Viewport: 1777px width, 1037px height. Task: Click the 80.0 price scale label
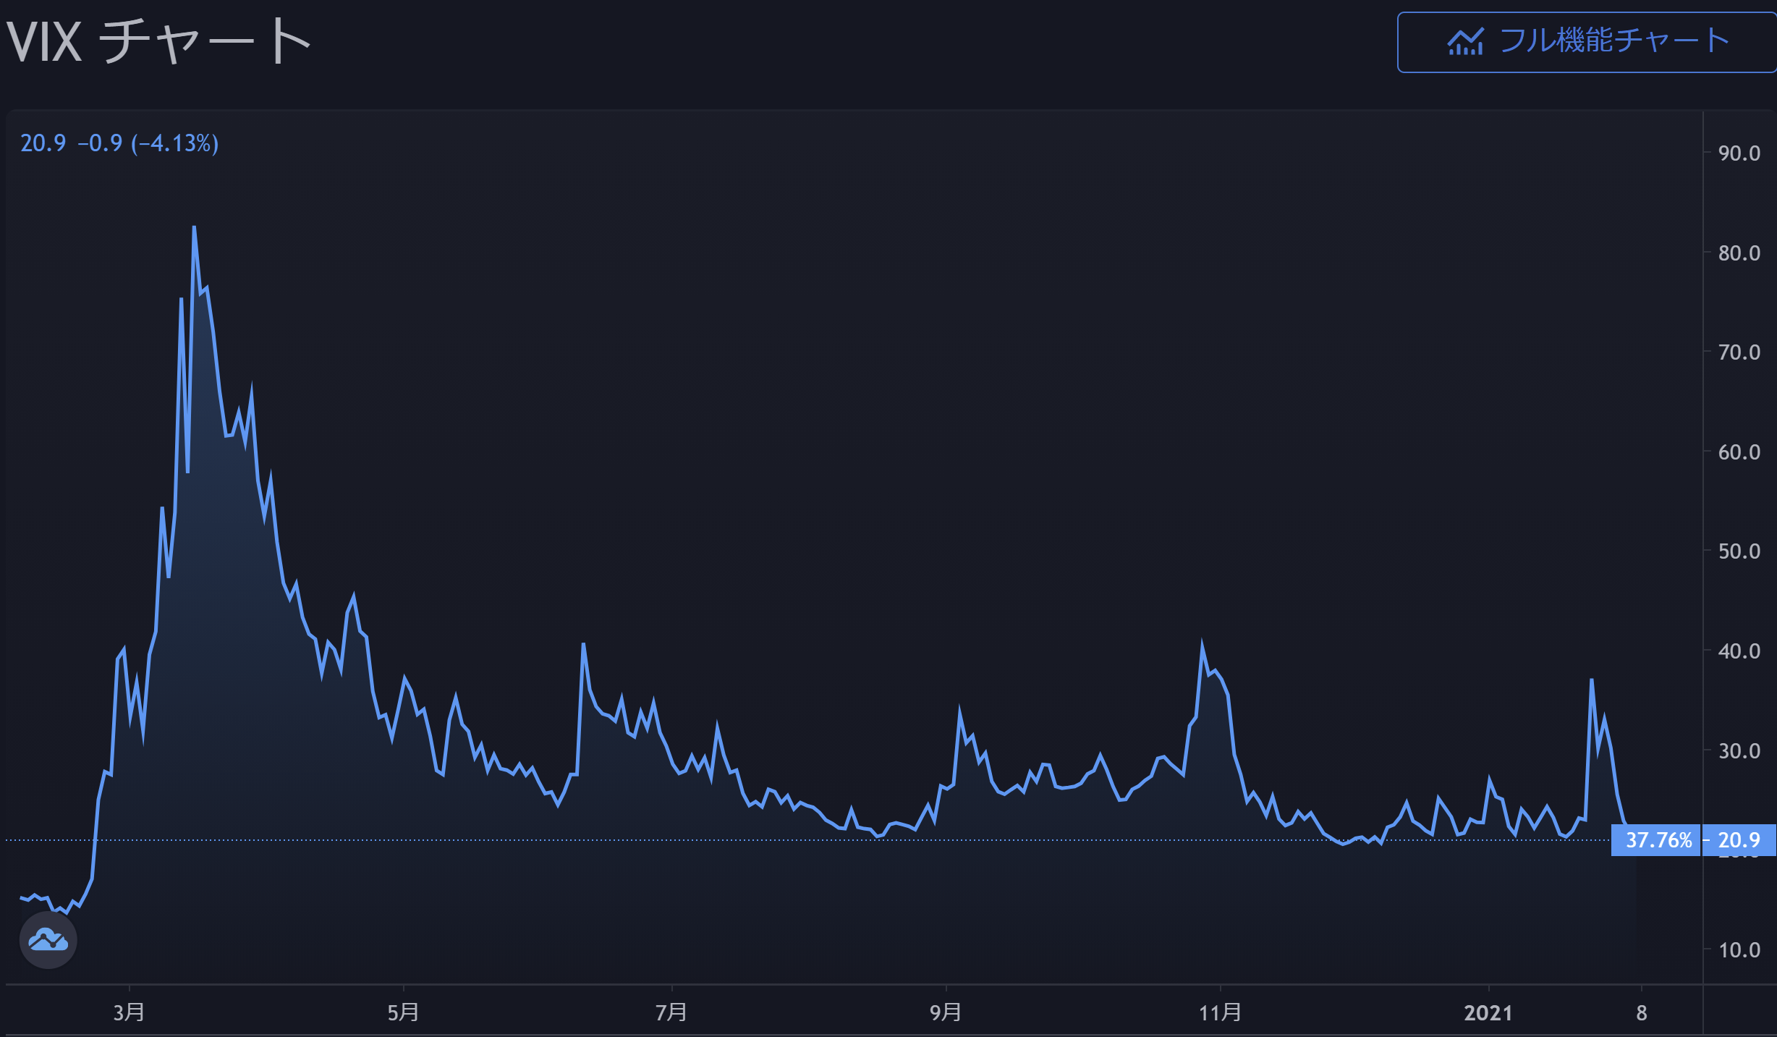(x=1739, y=253)
